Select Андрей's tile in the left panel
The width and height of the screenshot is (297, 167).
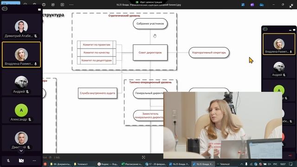(x=21, y=83)
